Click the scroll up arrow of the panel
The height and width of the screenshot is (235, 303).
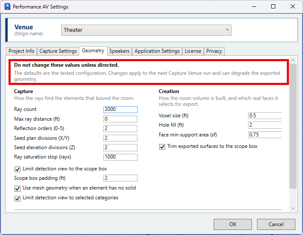pyautogui.click(x=293, y=60)
